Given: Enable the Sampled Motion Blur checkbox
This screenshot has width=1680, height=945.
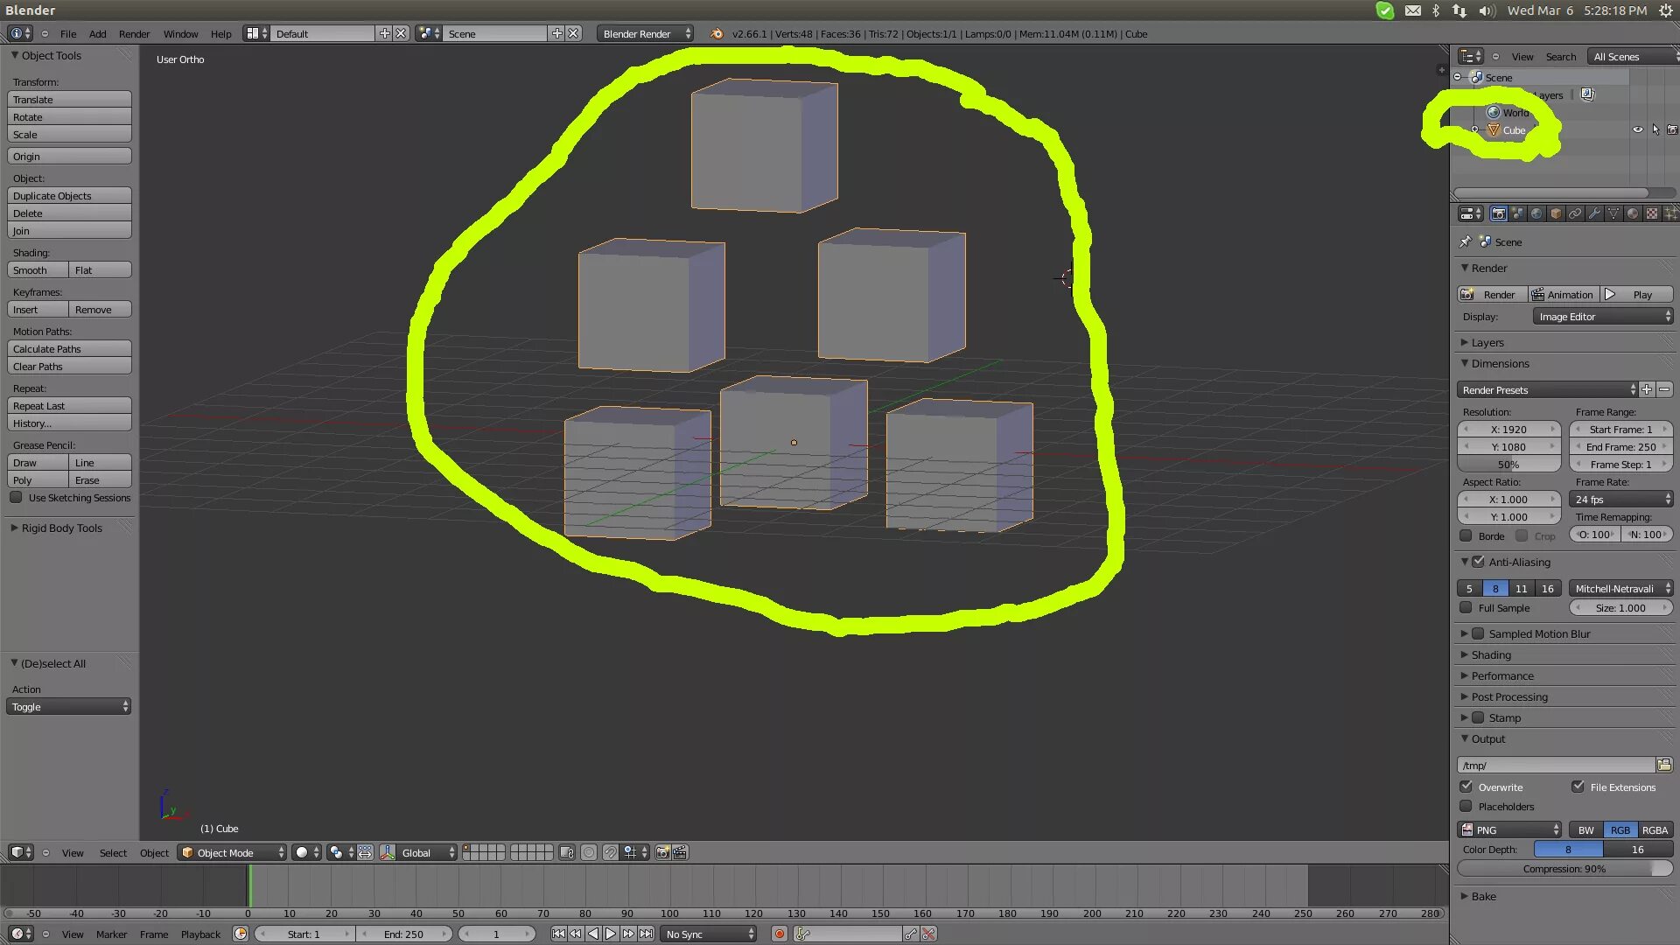Looking at the screenshot, I should (x=1479, y=633).
